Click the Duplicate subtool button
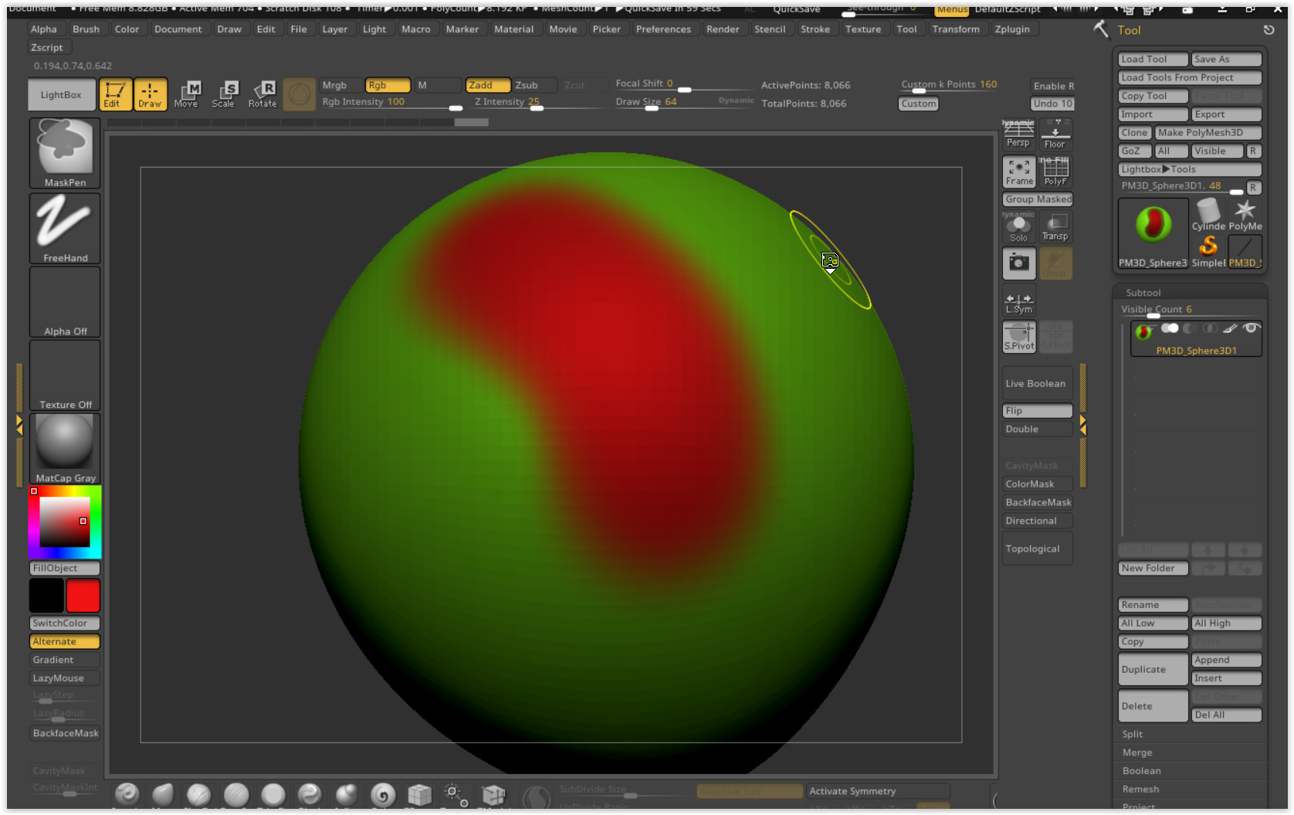 coord(1152,669)
